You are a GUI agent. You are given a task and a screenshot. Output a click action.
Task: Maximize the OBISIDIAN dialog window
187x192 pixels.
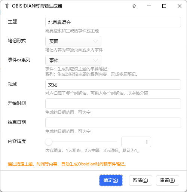164,6
